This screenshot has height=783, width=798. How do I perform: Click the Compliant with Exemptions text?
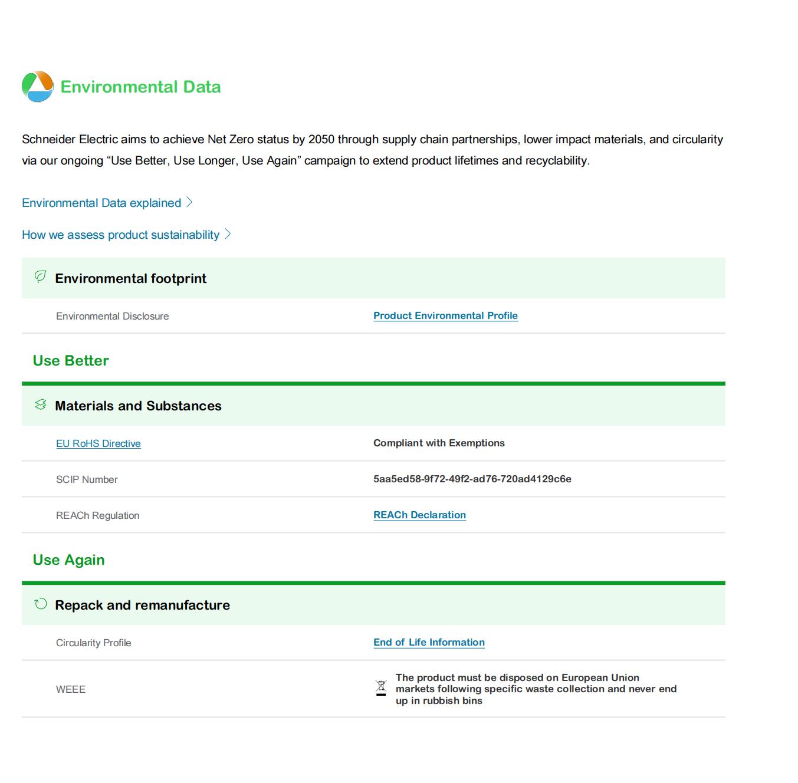pyautogui.click(x=439, y=443)
